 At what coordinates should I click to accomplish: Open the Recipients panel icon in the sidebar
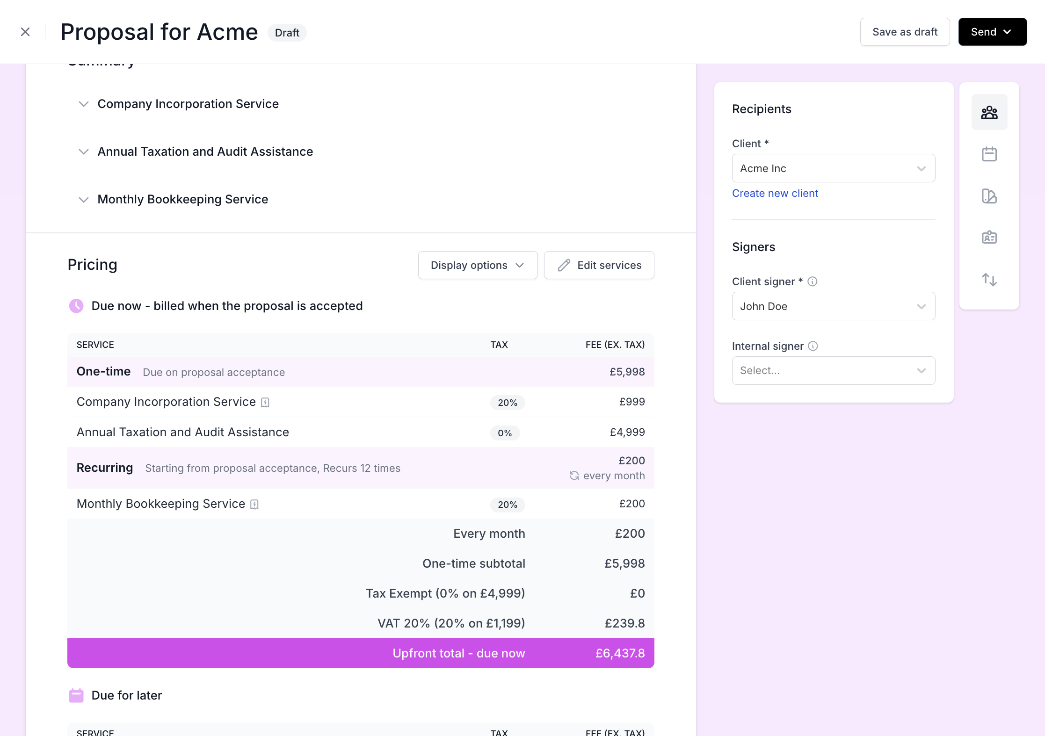point(989,112)
